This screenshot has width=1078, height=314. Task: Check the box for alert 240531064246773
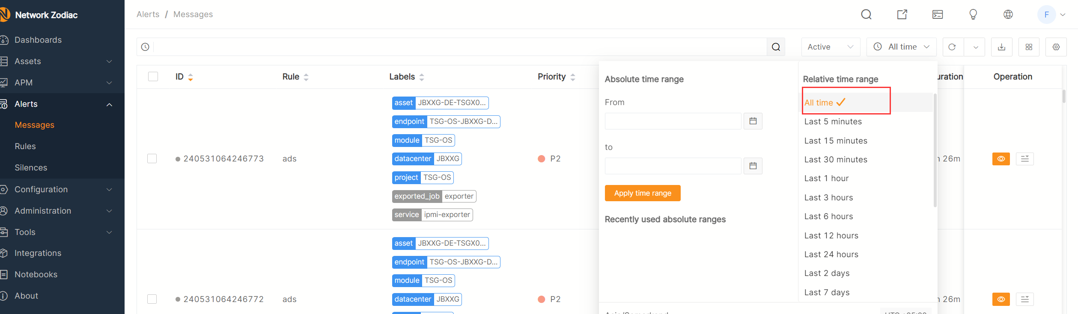(x=152, y=159)
